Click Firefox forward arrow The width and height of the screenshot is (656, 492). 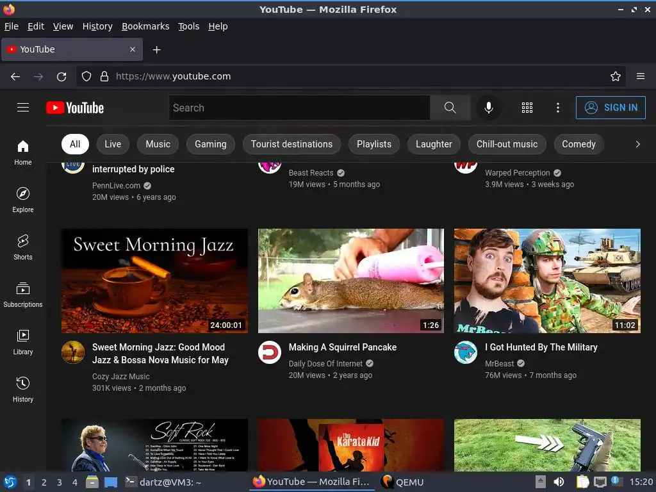38,77
